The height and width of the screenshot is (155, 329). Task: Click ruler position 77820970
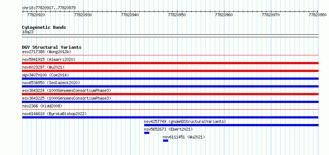coord(271,15)
